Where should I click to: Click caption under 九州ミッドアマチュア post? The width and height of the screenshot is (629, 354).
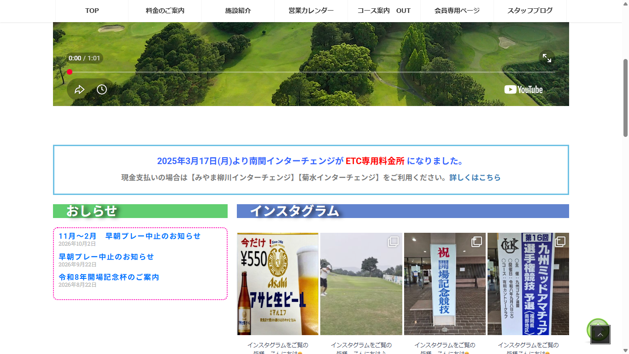click(x=528, y=348)
